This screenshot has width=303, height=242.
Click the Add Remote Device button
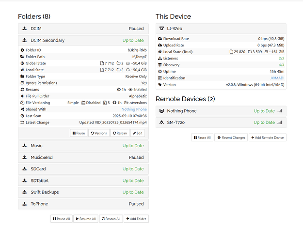coord(267,137)
